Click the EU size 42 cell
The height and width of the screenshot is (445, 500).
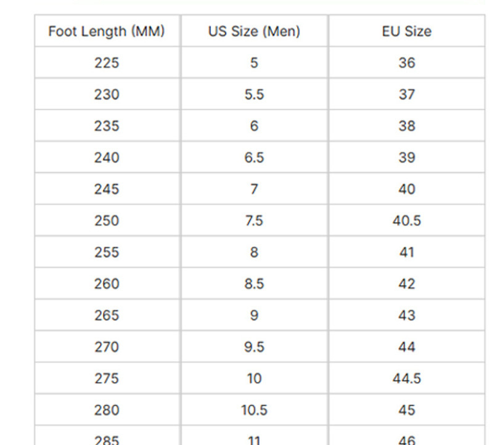(x=406, y=284)
